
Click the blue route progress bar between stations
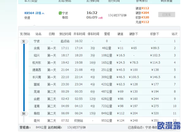coord(24,77)
